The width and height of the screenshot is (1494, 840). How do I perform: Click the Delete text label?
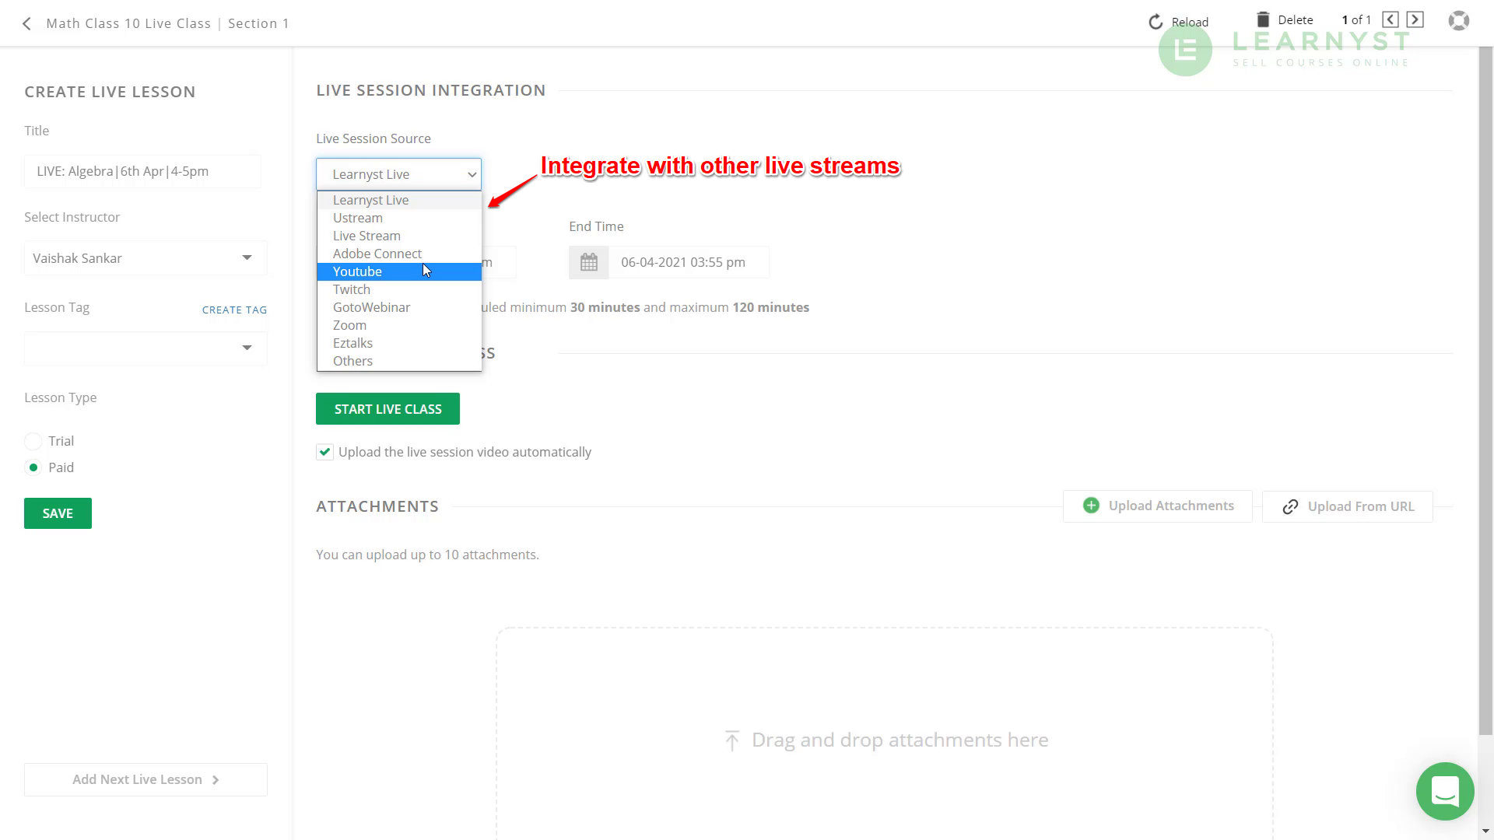tap(1296, 19)
